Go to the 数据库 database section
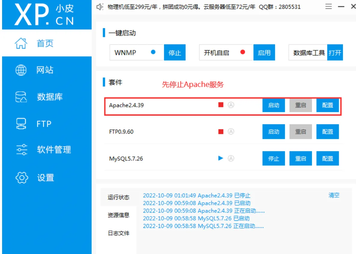The width and height of the screenshot is (356, 254). coord(47,97)
